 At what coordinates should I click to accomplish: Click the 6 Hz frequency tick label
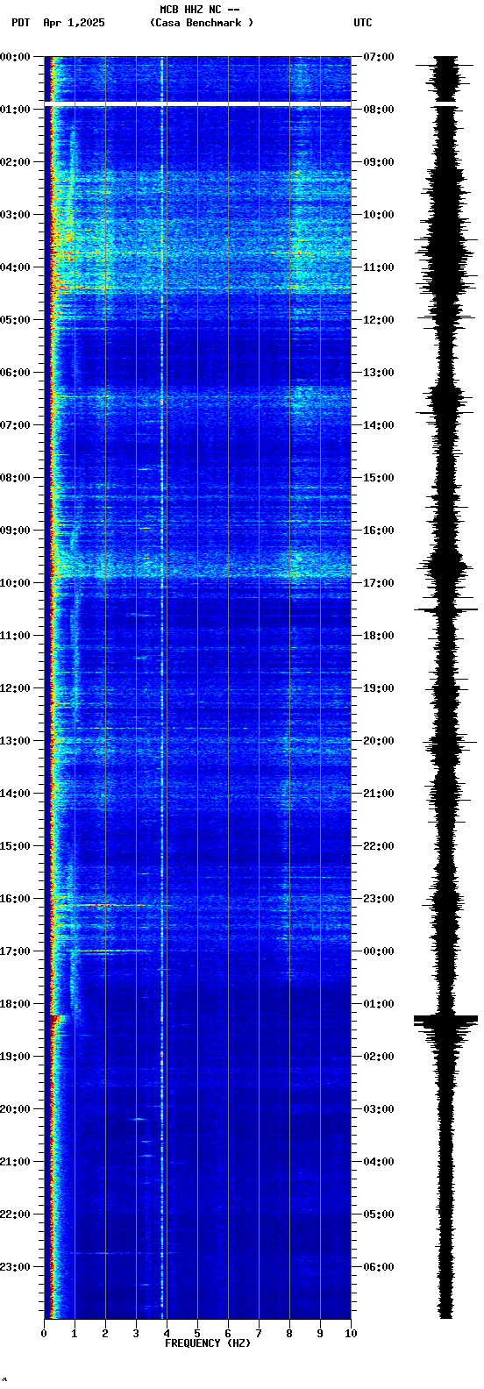tap(228, 1334)
